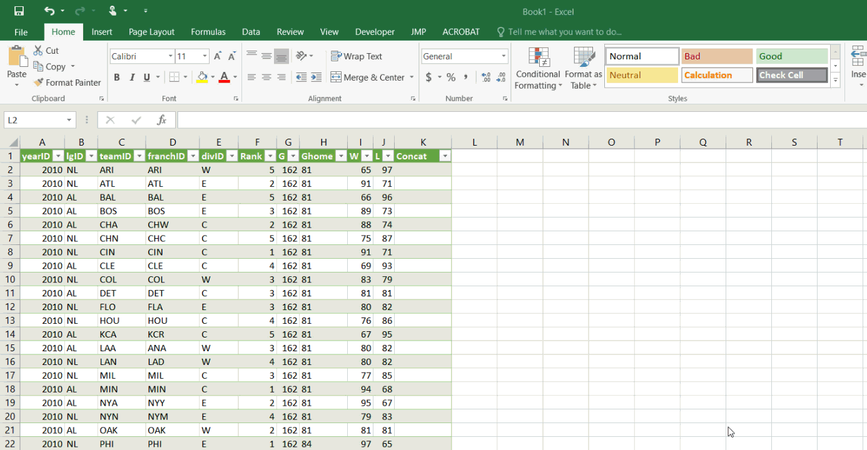Apply the yellow Fill Color swatch
This screenshot has height=450, width=867.
coord(201,77)
